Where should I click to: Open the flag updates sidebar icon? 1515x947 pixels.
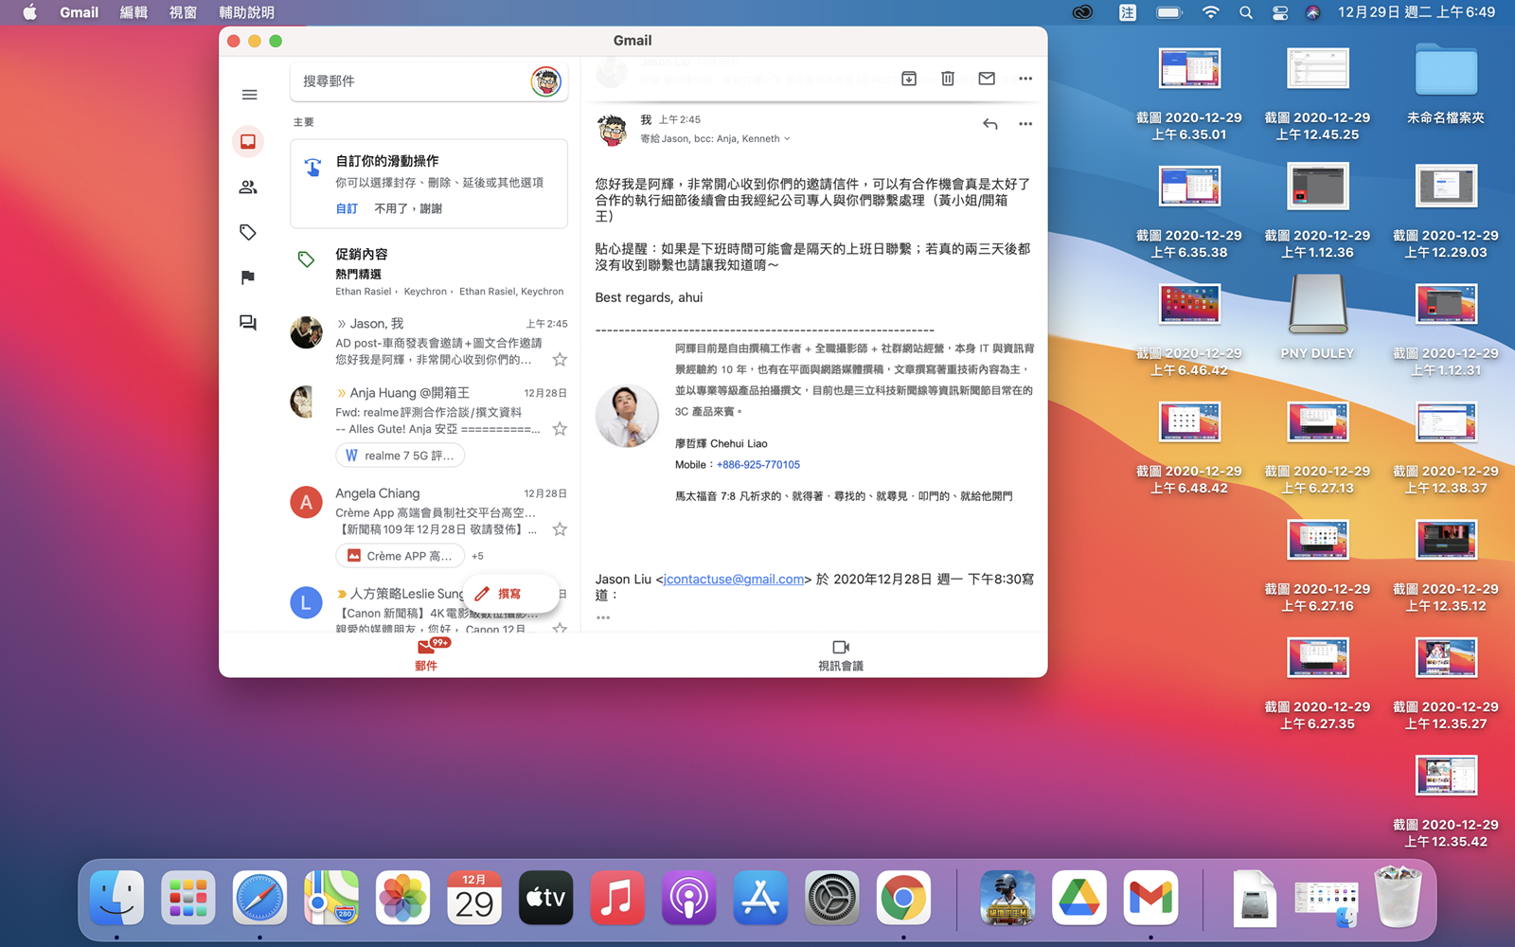coord(248,277)
